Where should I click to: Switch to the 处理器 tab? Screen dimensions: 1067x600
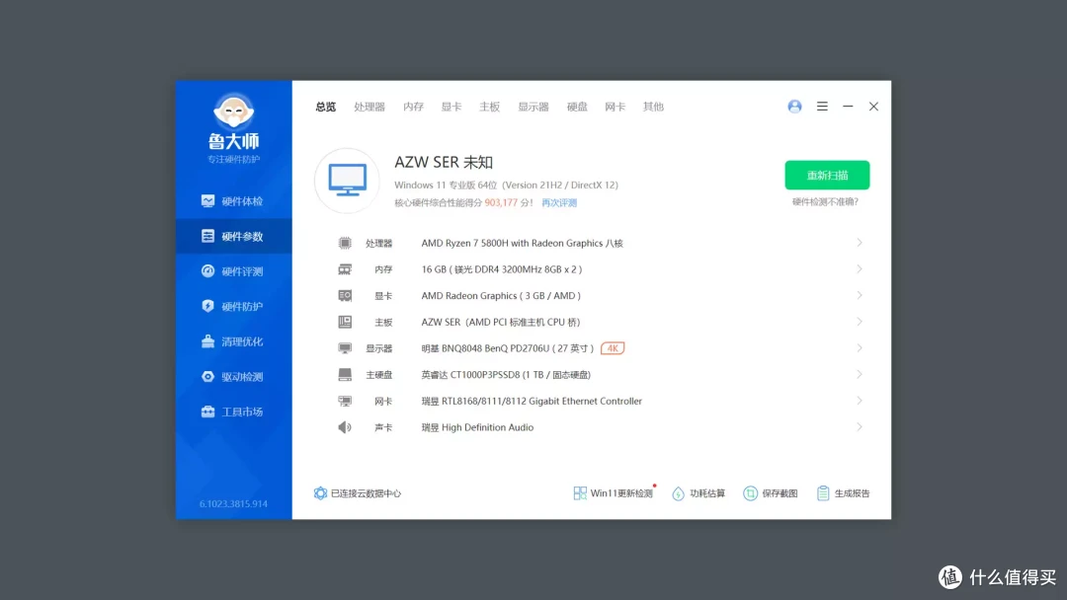click(369, 107)
